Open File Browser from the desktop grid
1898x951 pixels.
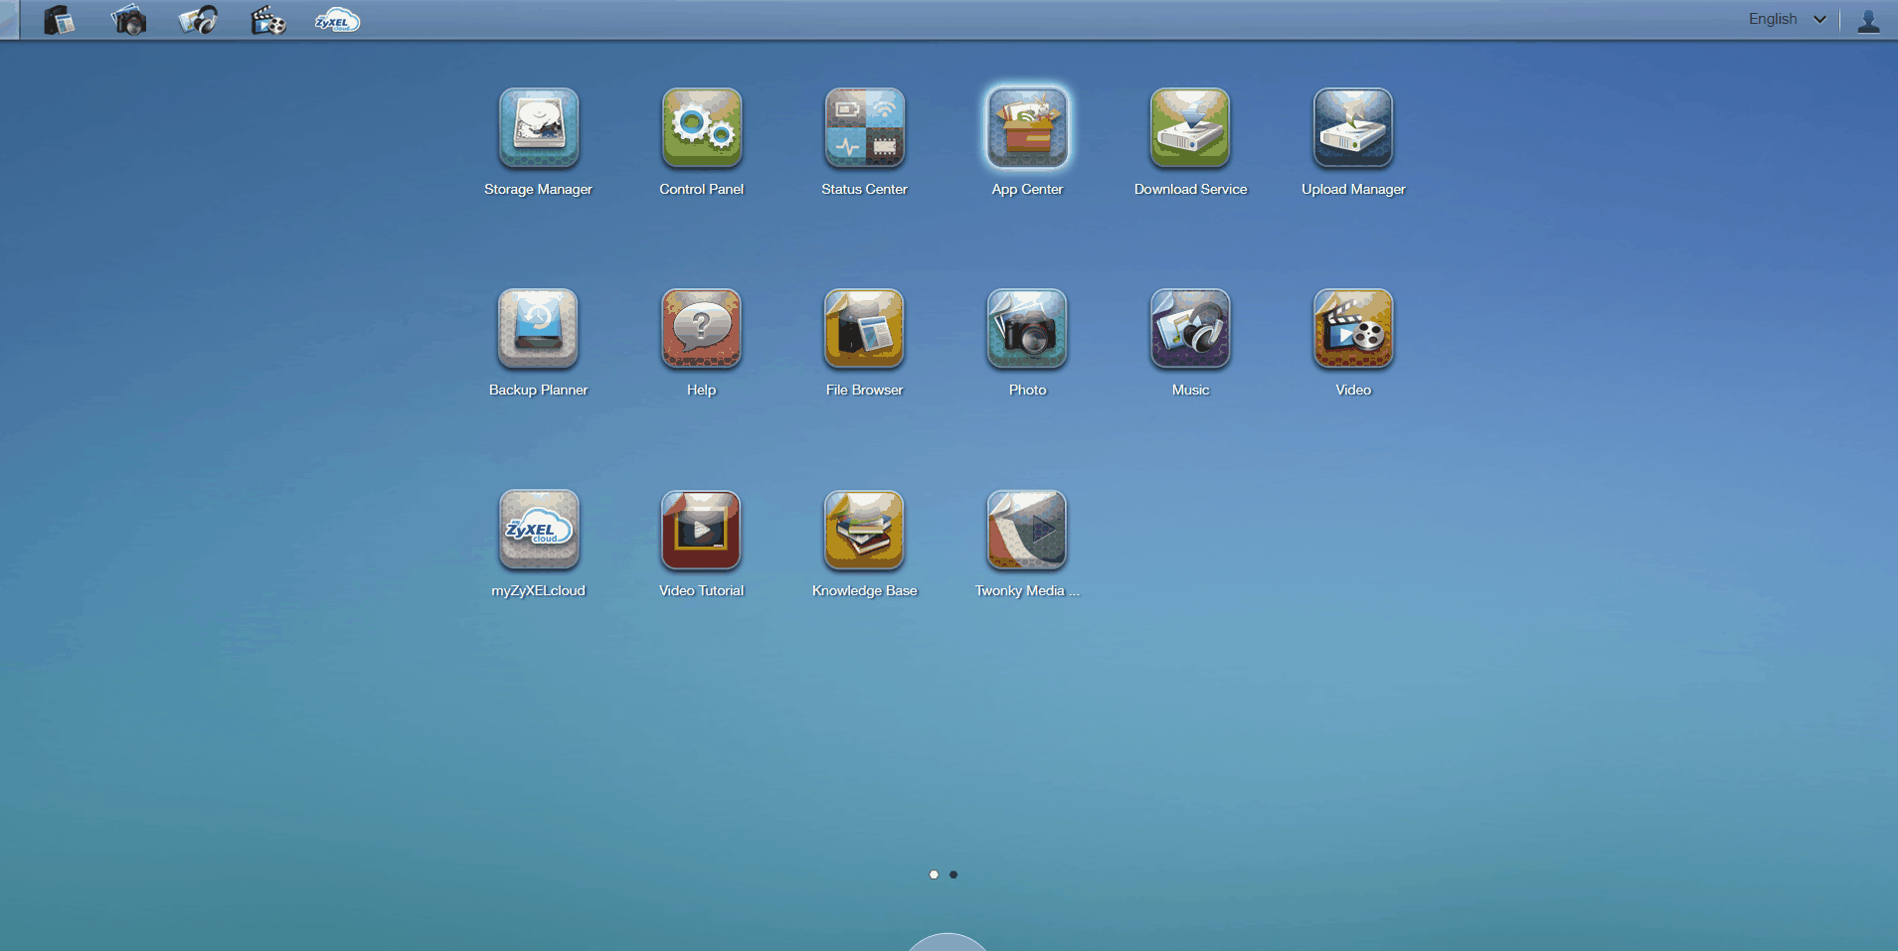tap(864, 328)
